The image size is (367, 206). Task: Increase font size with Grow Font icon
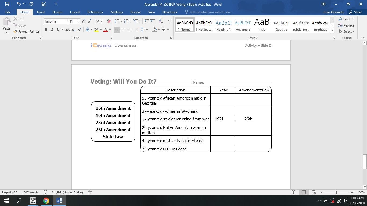point(84,21)
